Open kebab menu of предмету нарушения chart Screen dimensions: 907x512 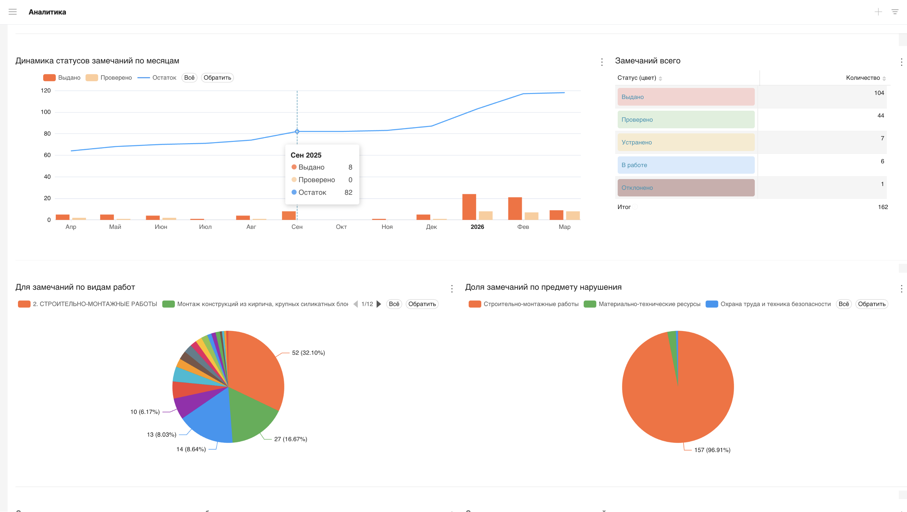click(901, 289)
